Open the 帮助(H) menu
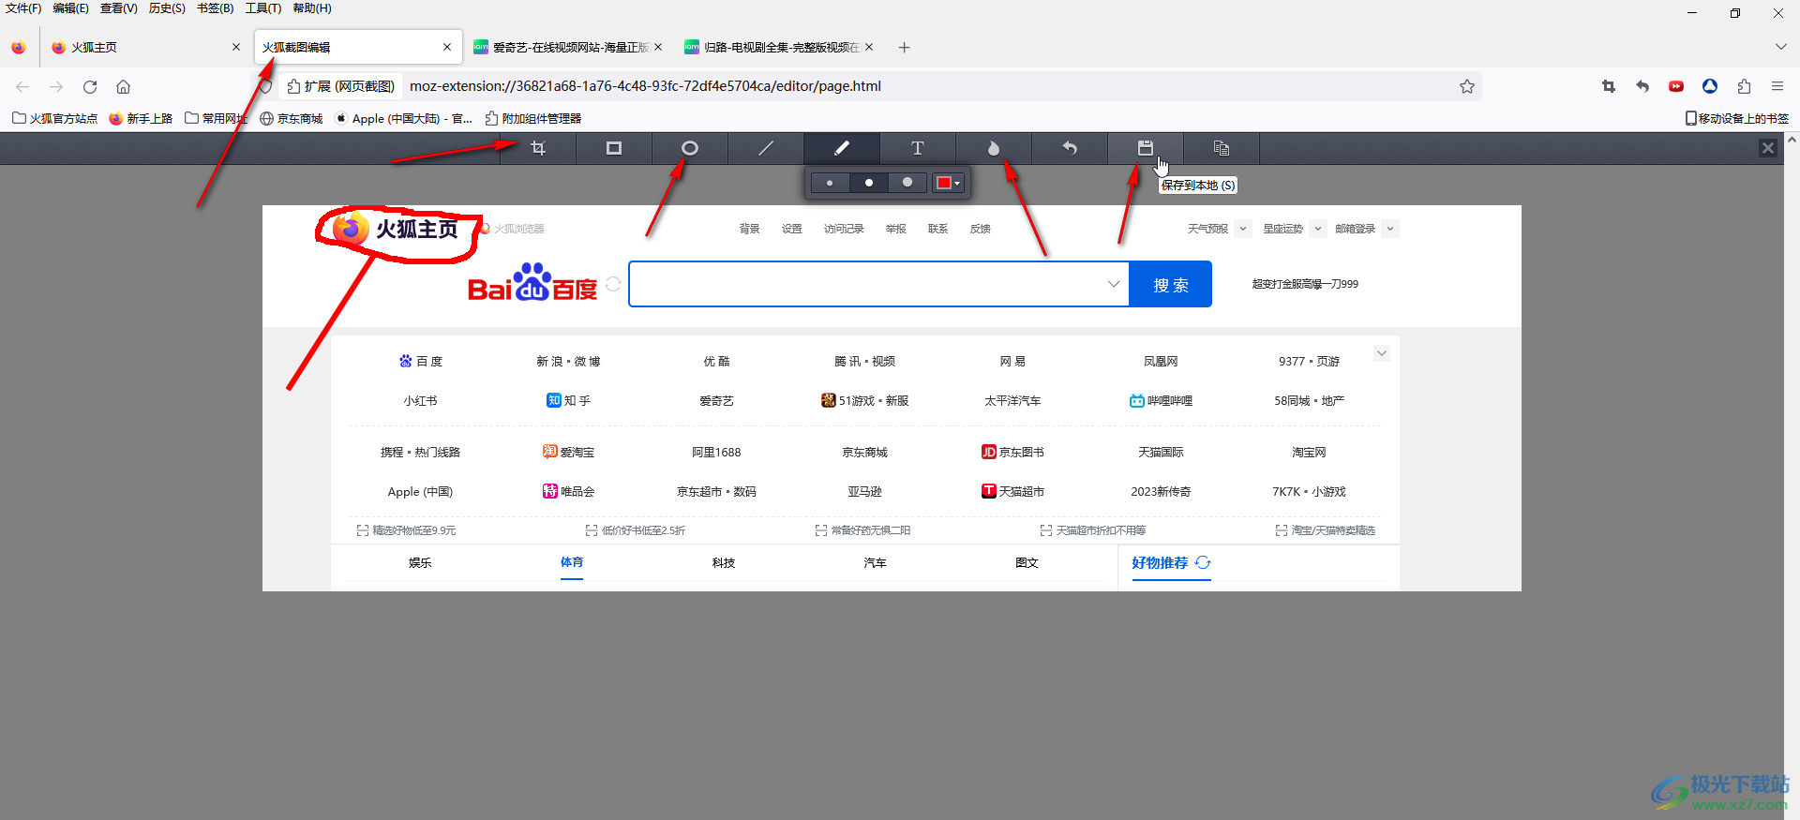The height and width of the screenshot is (820, 1800). pos(312,8)
